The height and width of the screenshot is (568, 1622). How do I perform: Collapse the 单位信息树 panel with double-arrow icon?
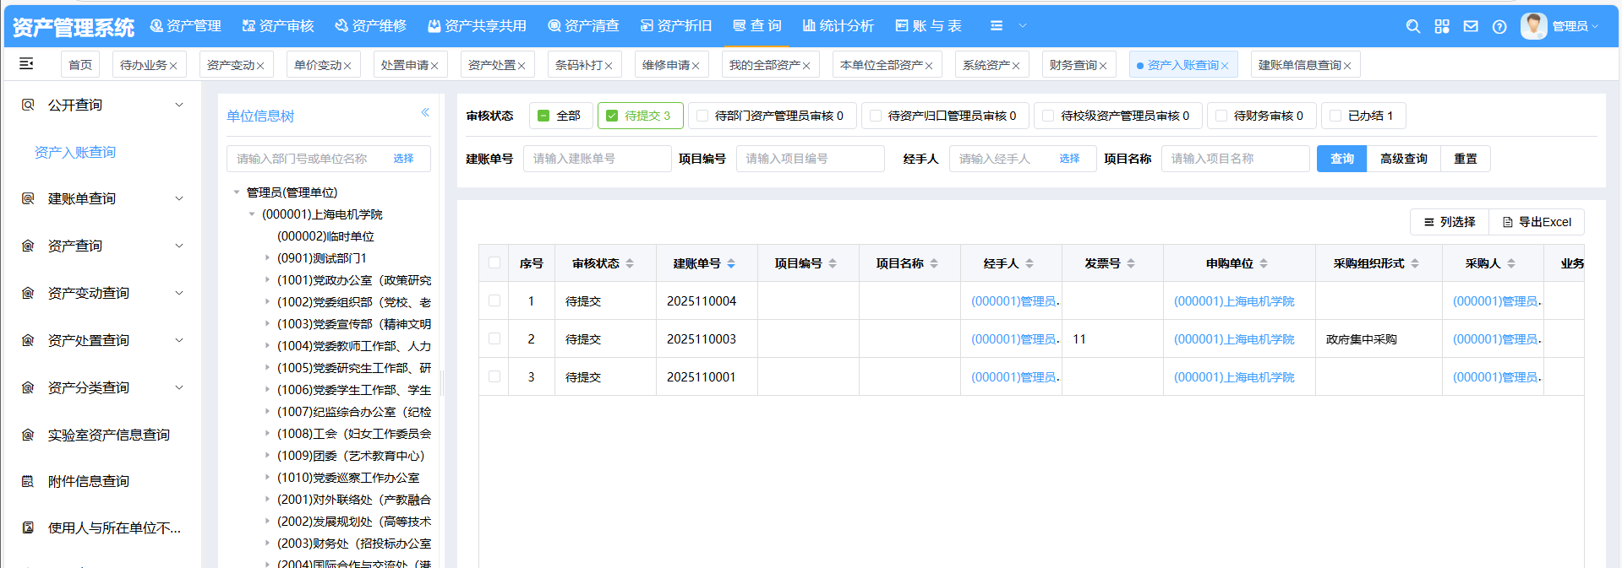coord(425,112)
